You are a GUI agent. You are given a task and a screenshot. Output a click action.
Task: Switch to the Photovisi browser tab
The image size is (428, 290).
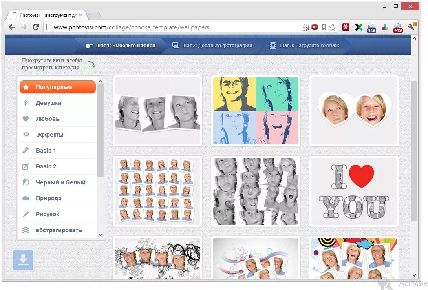pos(46,15)
